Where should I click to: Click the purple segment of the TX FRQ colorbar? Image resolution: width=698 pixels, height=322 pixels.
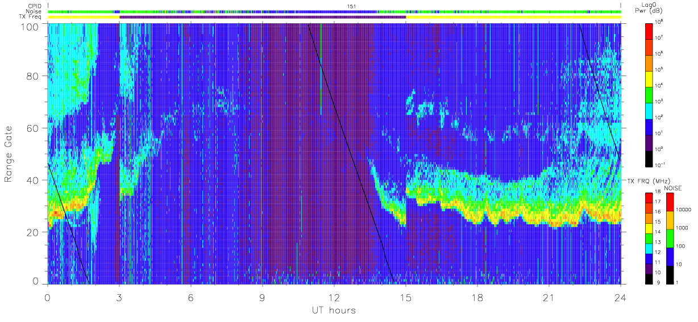click(649, 269)
